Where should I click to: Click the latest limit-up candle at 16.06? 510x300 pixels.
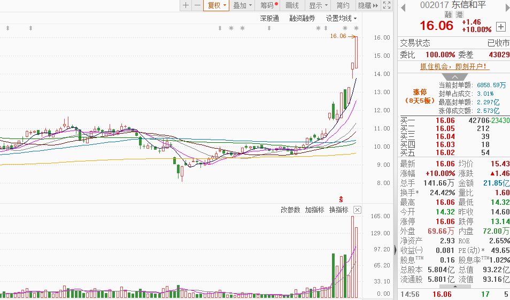click(x=357, y=52)
